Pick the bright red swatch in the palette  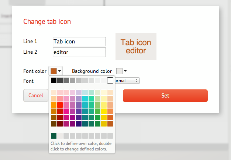[60, 105]
